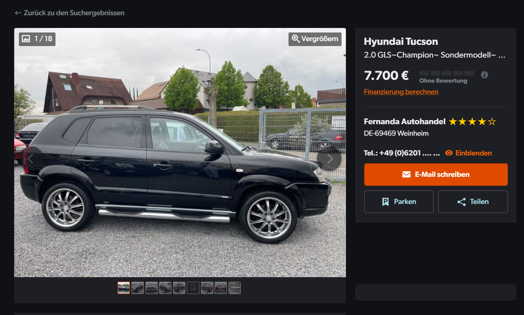Click the Parken button
This screenshot has width=524, height=315.
point(399,202)
